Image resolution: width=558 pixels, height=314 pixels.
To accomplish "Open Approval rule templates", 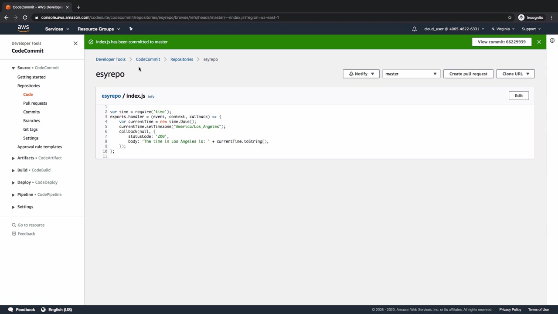I will click(40, 147).
